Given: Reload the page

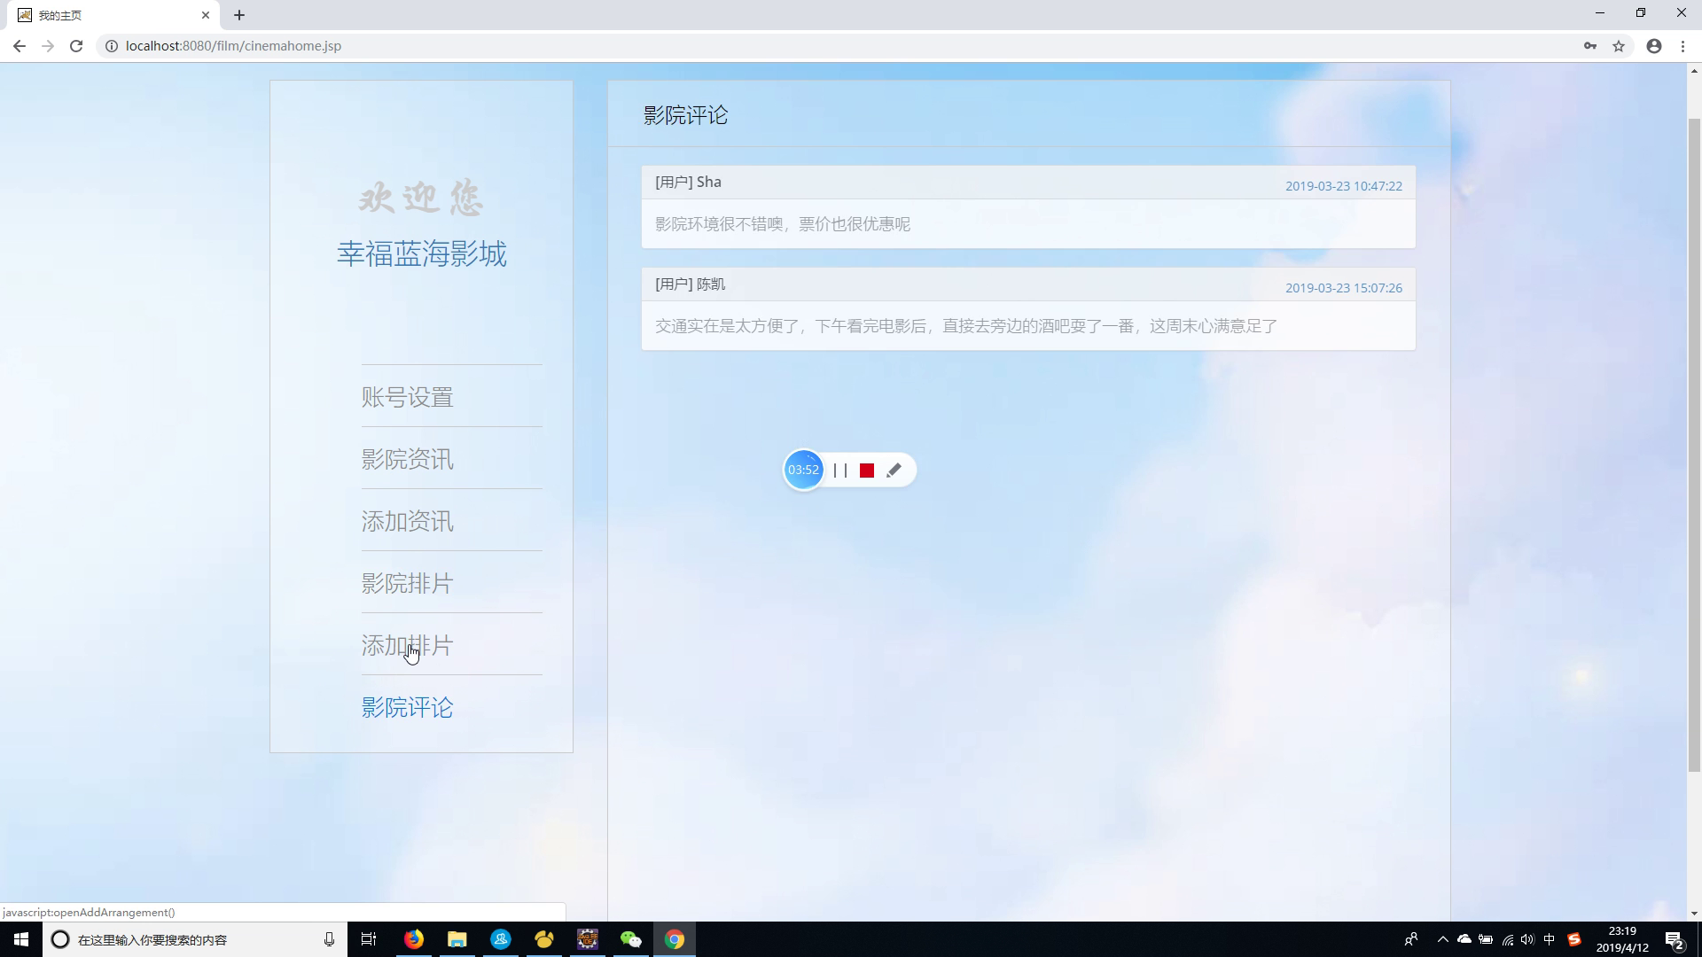Looking at the screenshot, I should [76, 46].
